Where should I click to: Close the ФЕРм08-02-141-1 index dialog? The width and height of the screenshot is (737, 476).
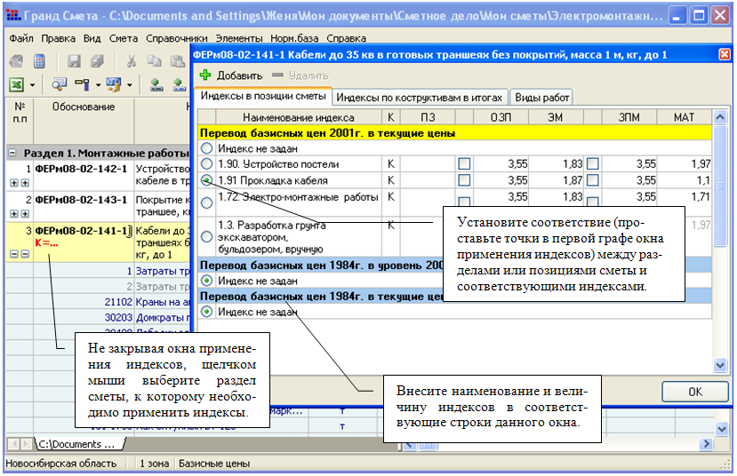[725, 54]
